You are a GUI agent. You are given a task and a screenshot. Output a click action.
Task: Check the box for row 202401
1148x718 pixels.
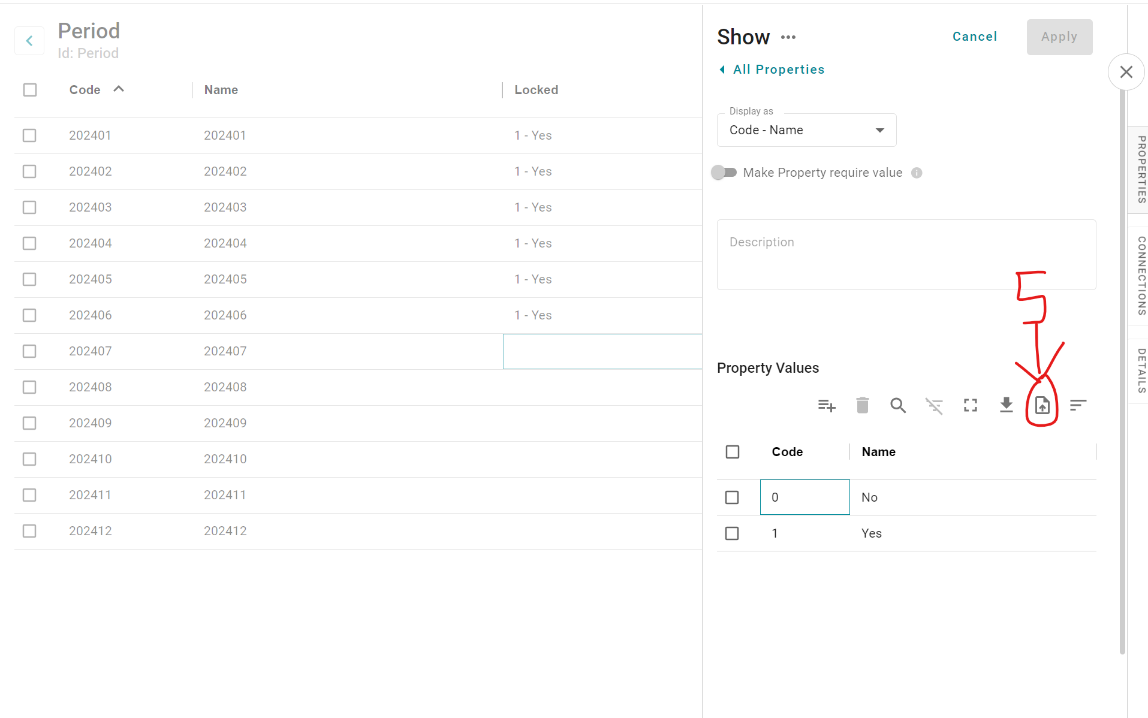tap(29, 135)
